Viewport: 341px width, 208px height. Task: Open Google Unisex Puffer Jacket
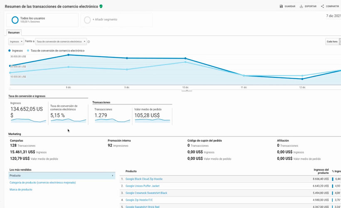point(143,186)
